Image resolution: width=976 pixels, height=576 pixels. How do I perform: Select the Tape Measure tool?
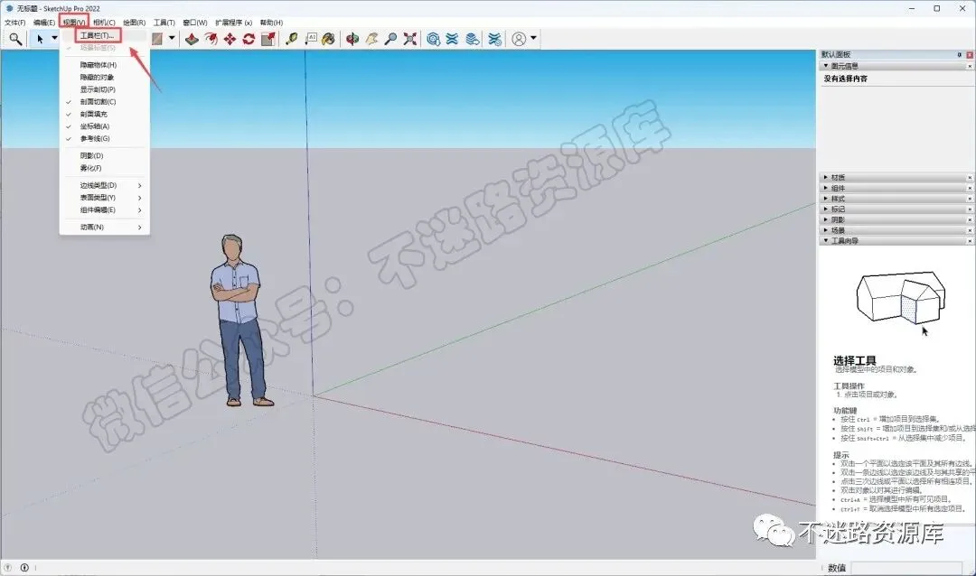coord(291,39)
